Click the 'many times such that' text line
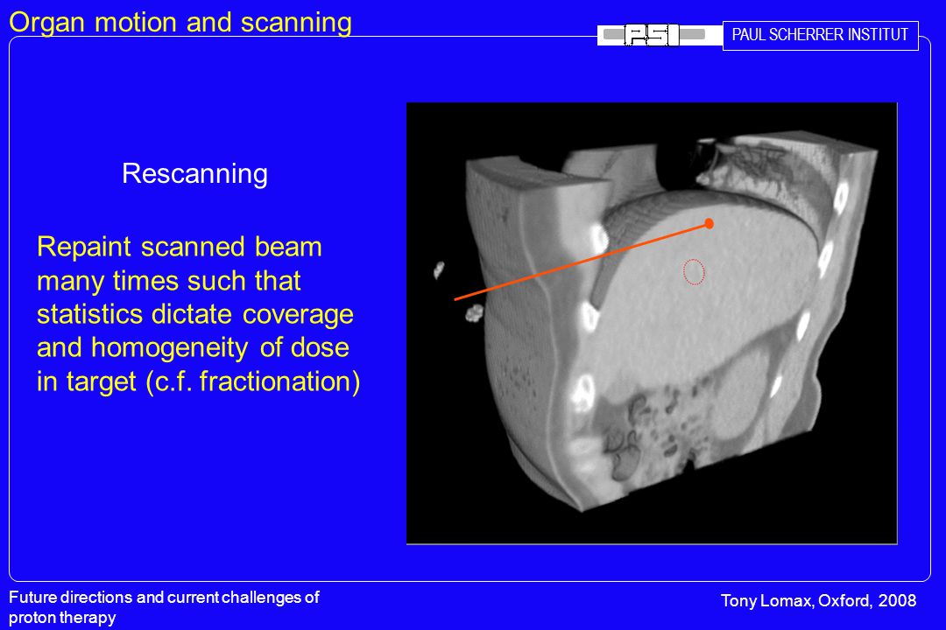The width and height of the screenshot is (946, 630). click(169, 281)
